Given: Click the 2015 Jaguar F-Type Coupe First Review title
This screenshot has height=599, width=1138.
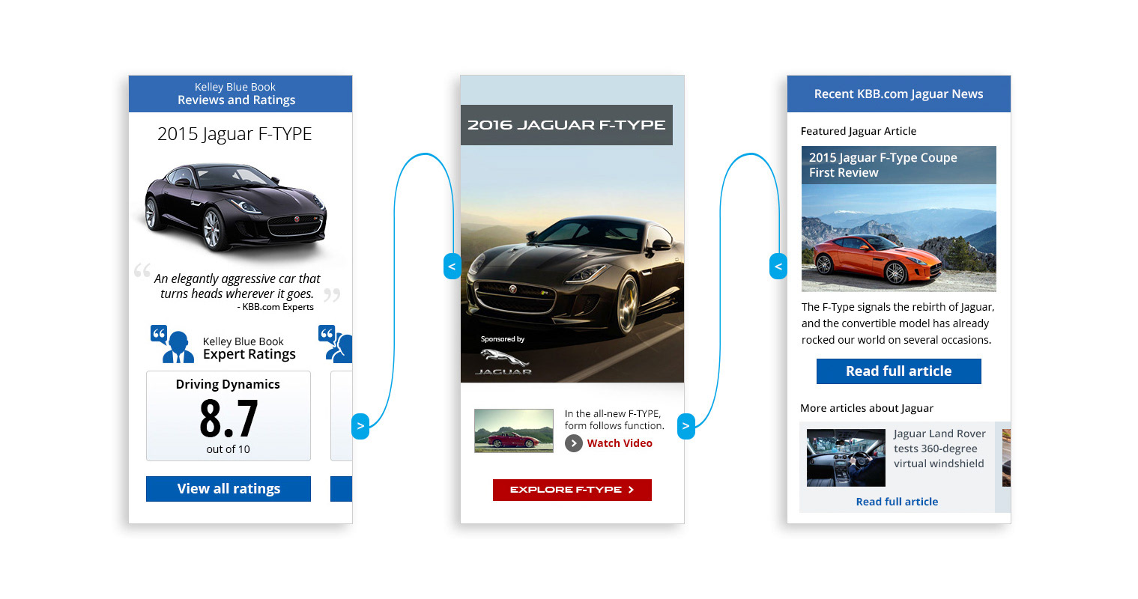Looking at the screenshot, I should pos(883,165).
